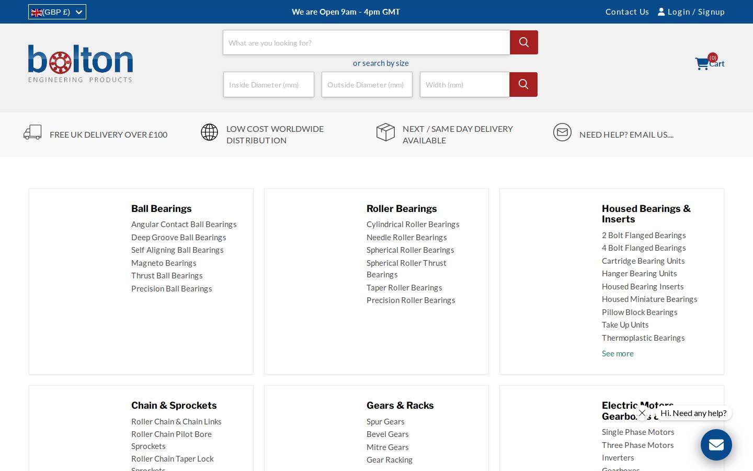Open Cylindrical Roller Bearings
The height and width of the screenshot is (471, 753).
[413, 224]
